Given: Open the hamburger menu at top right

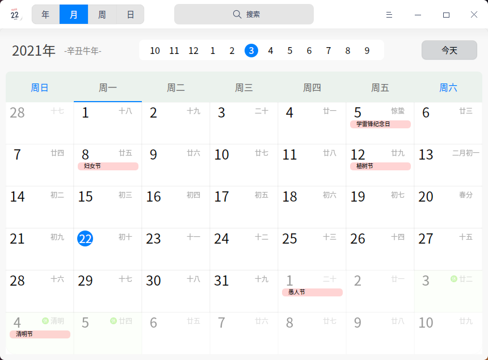Looking at the screenshot, I should pos(389,15).
